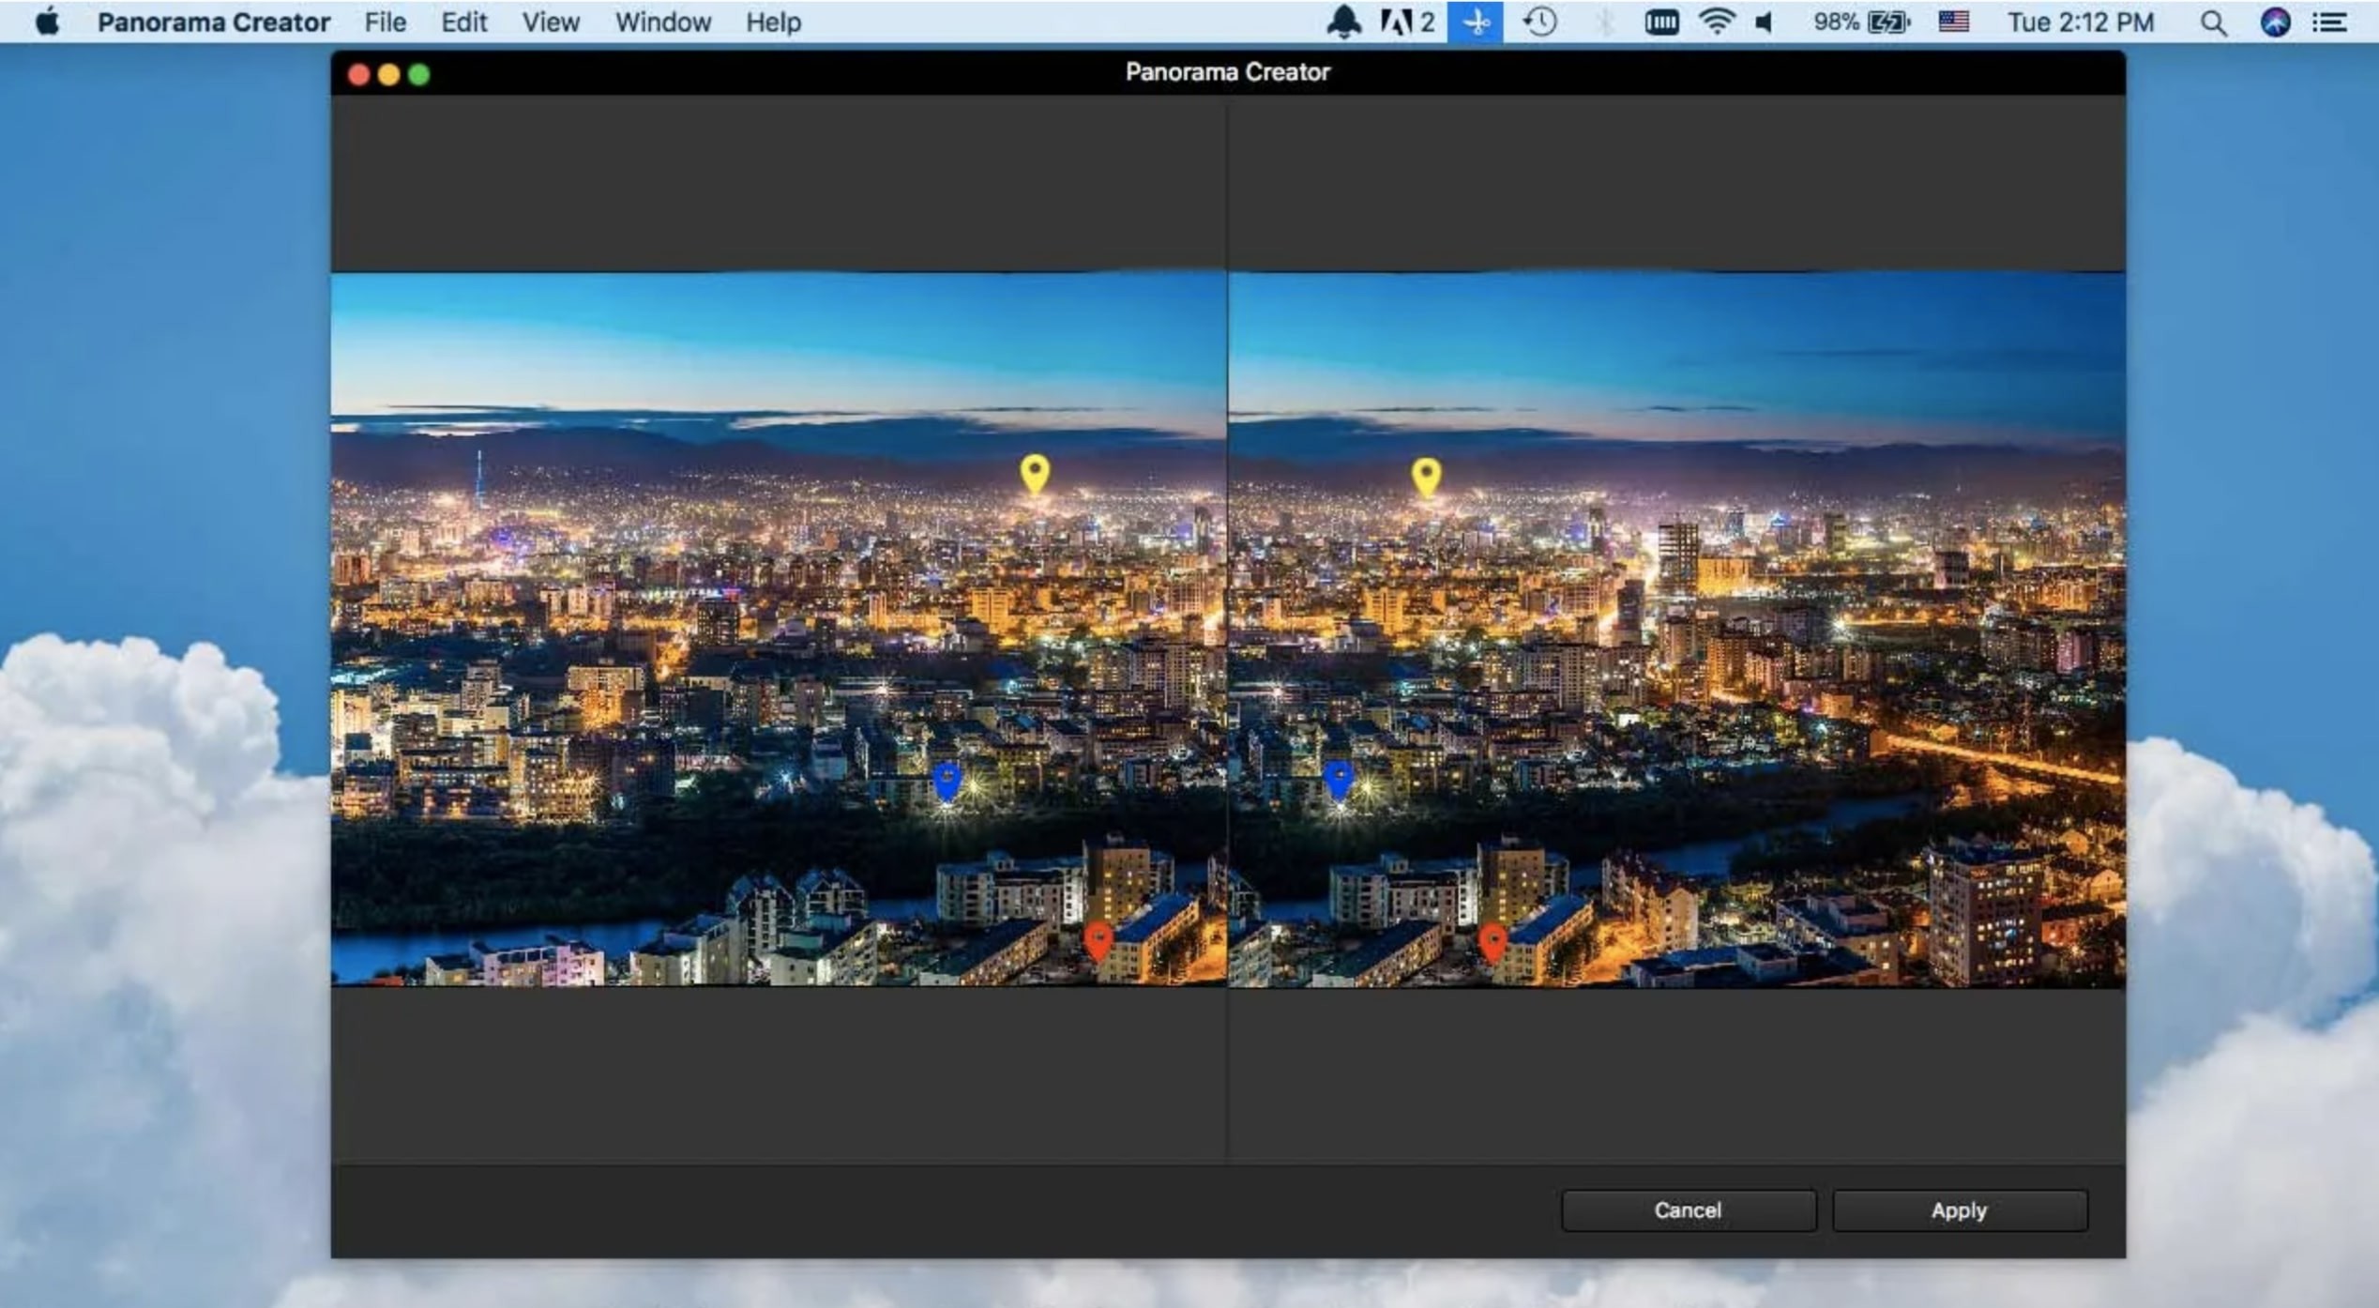Image resolution: width=2379 pixels, height=1308 pixels.
Task: Open the Window menu
Action: click(662, 22)
